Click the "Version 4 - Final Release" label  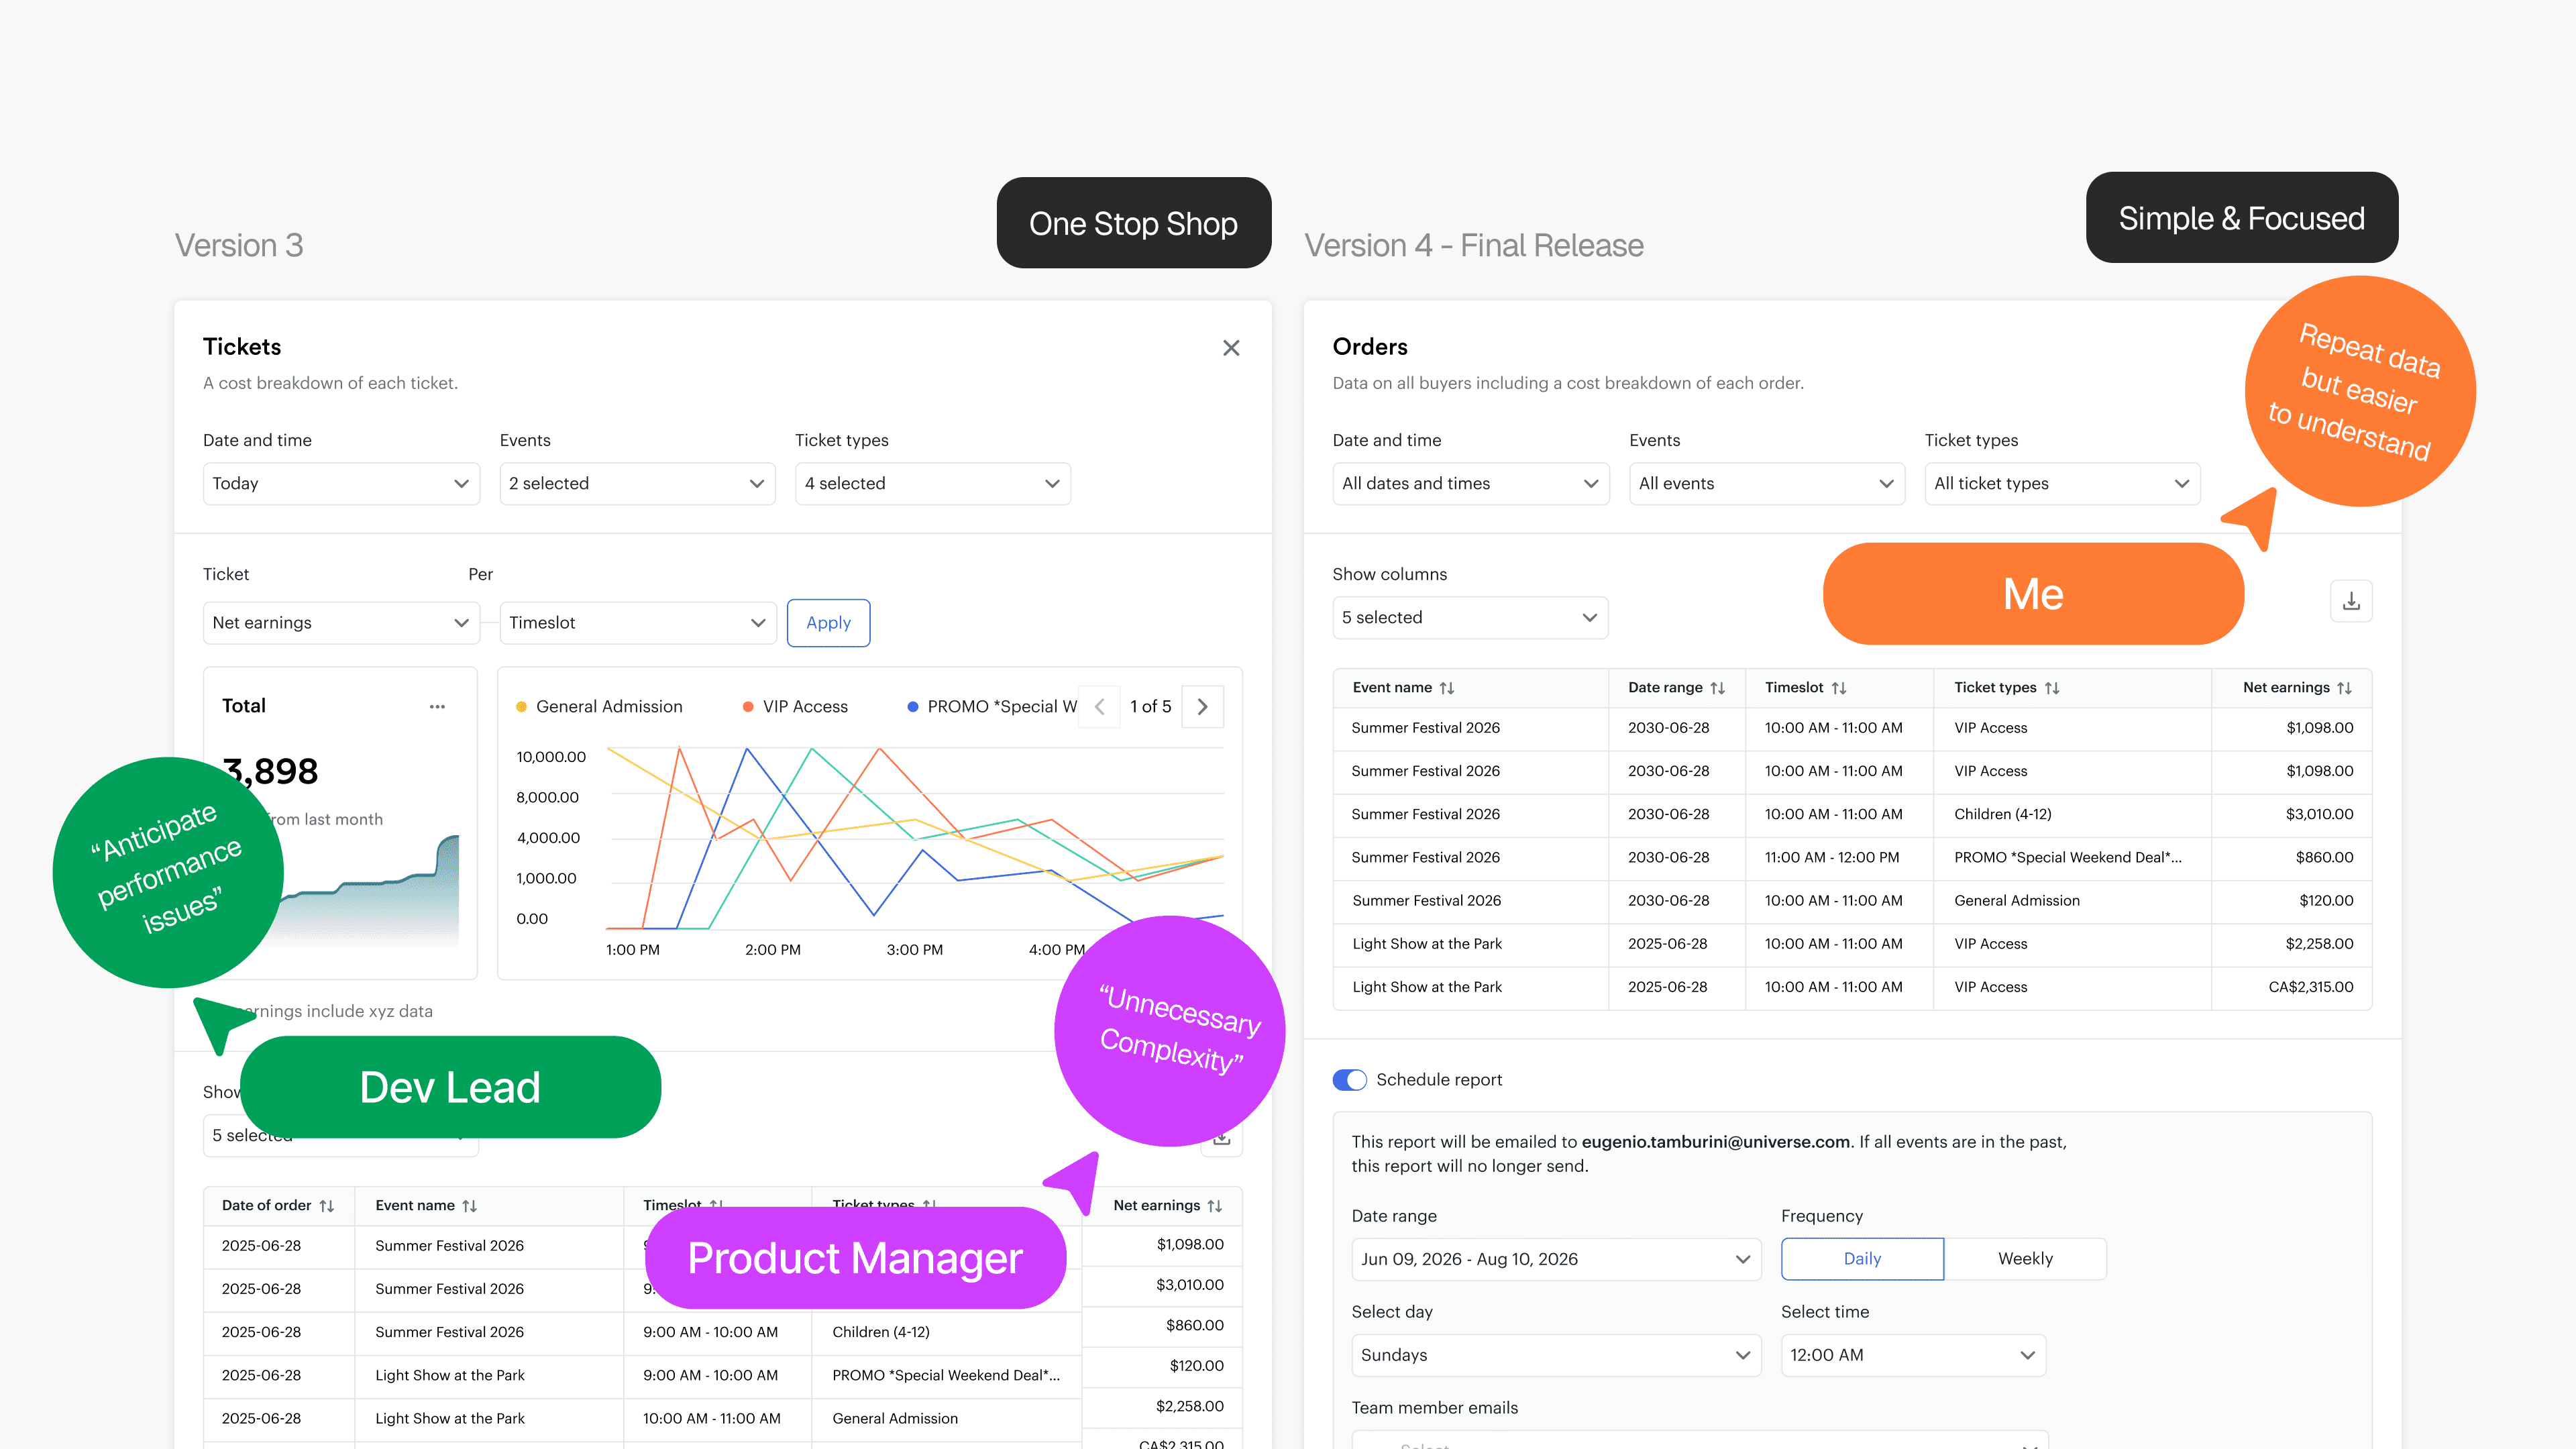tap(1474, 245)
